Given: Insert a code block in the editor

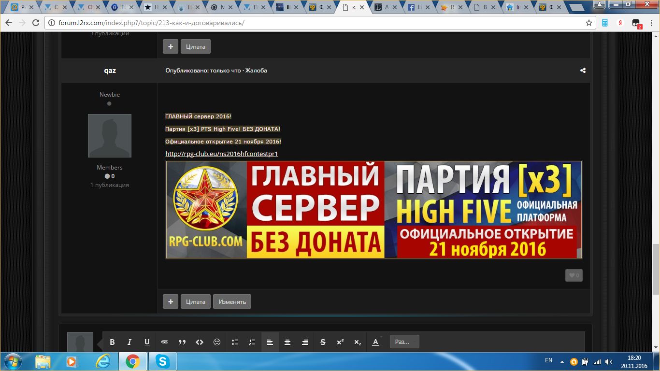Looking at the screenshot, I should pos(200,342).
